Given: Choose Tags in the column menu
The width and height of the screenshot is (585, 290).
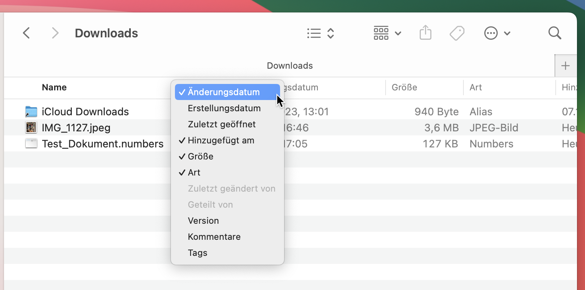Looking at the screenshot, I should [197, 253].
